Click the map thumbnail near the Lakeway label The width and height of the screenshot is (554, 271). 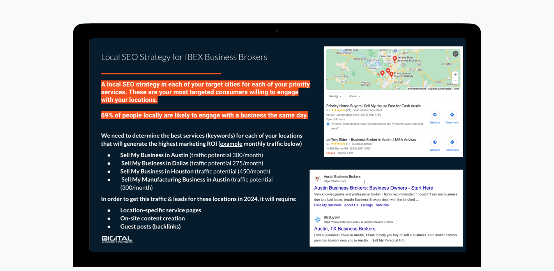[373, 69]
